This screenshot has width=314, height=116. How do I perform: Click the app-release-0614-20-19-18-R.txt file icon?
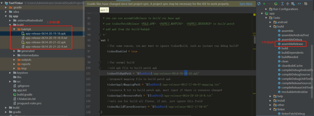tap(23, 38)
